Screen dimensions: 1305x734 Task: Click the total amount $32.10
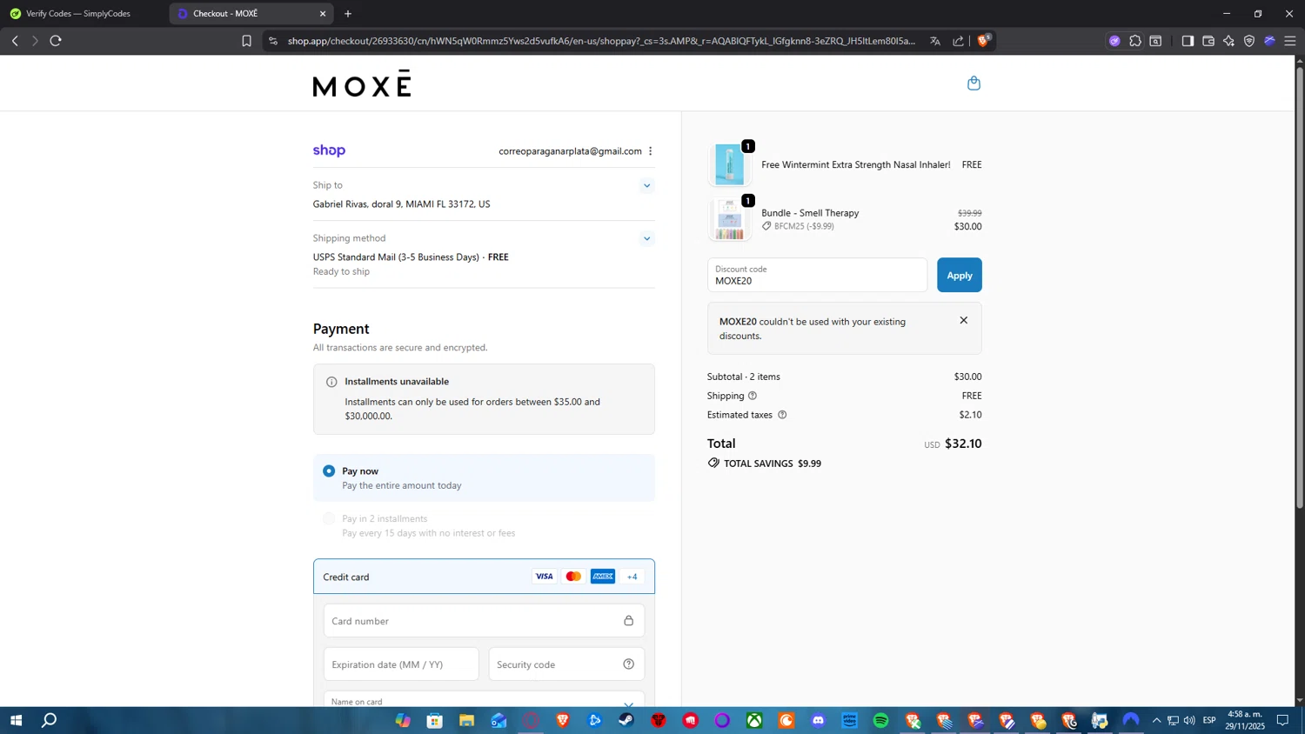click(x=963, y=444)
